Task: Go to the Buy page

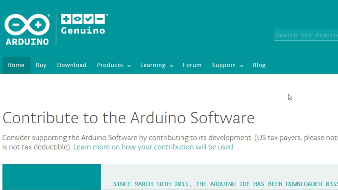Action: coord(41,65)
